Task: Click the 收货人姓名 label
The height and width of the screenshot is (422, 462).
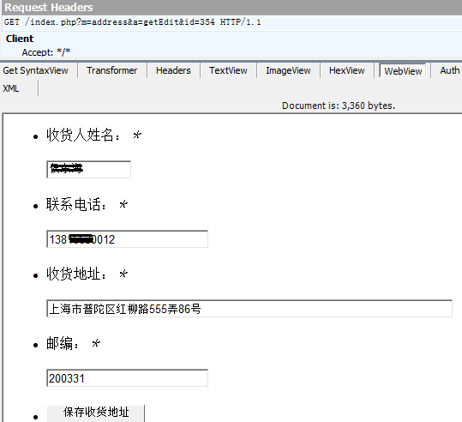Action: pyautogui.click(x=83, y=135)
